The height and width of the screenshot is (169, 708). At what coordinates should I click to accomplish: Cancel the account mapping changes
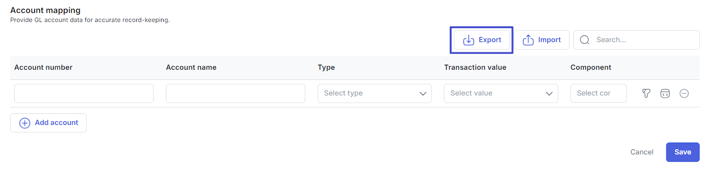click(642, 152)
